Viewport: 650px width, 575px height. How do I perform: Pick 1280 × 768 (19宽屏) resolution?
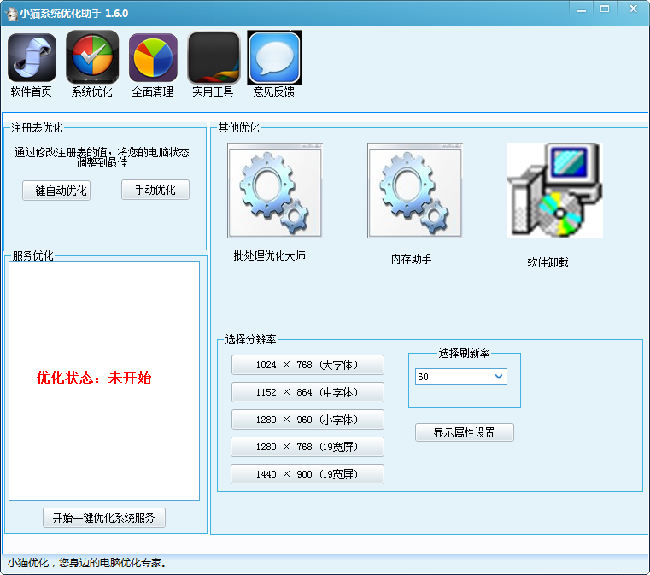tap(307, 447)
